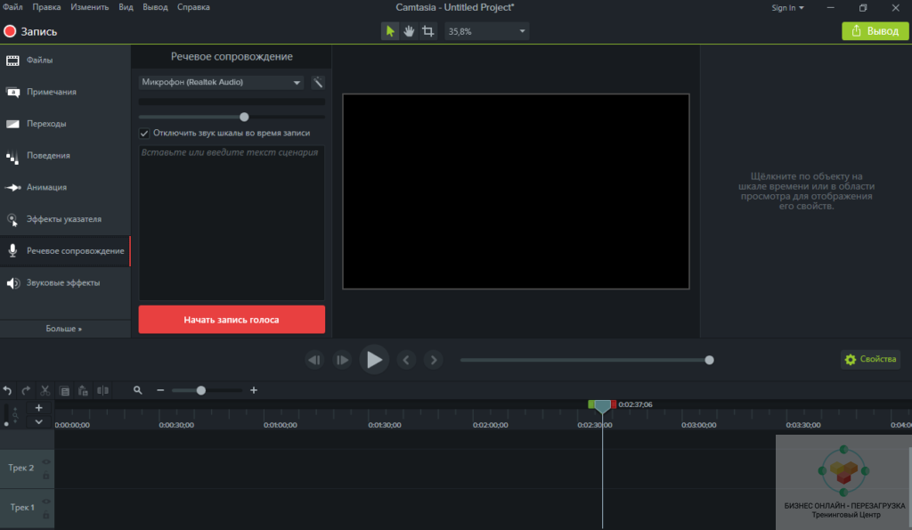Click the microphone setup wizard wand icon
Screen dimensions: 912x530
click(x=318, y=82)
